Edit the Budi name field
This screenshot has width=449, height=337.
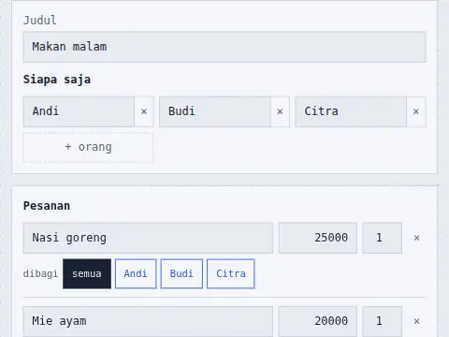click(215, 111)
